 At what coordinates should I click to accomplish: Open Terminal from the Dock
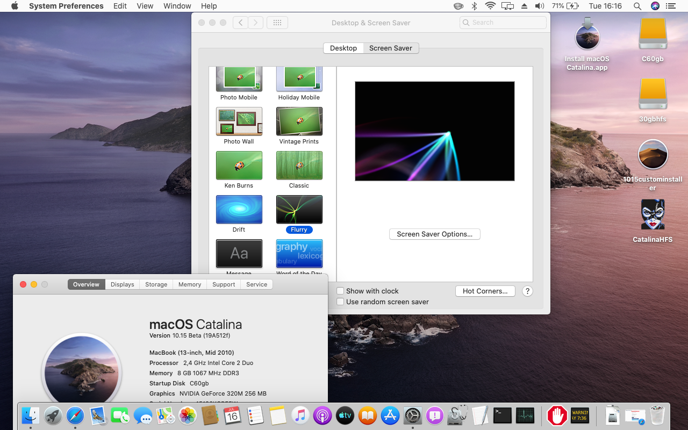pos(503,415)
